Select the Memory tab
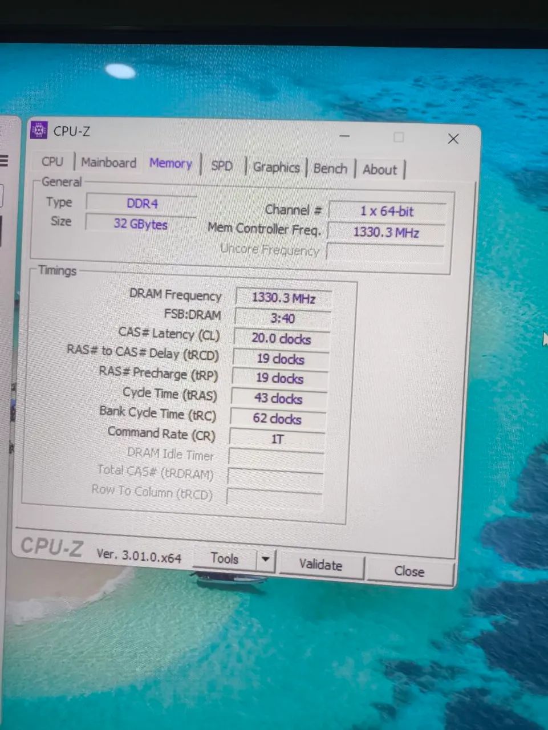 click(171, 163)
